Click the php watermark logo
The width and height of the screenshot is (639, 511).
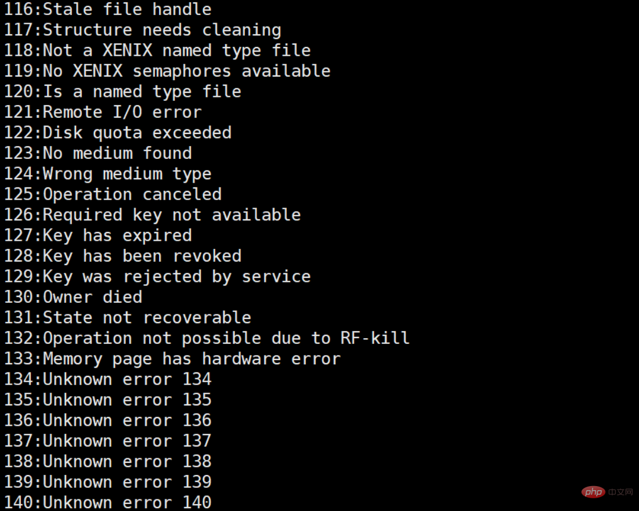[x=594, y=492]
